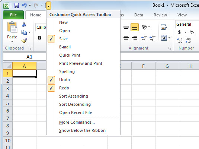Click the Name Box showing A1
Image resolution: width=199 pixels, height=149 pixels.
(25, 57)
